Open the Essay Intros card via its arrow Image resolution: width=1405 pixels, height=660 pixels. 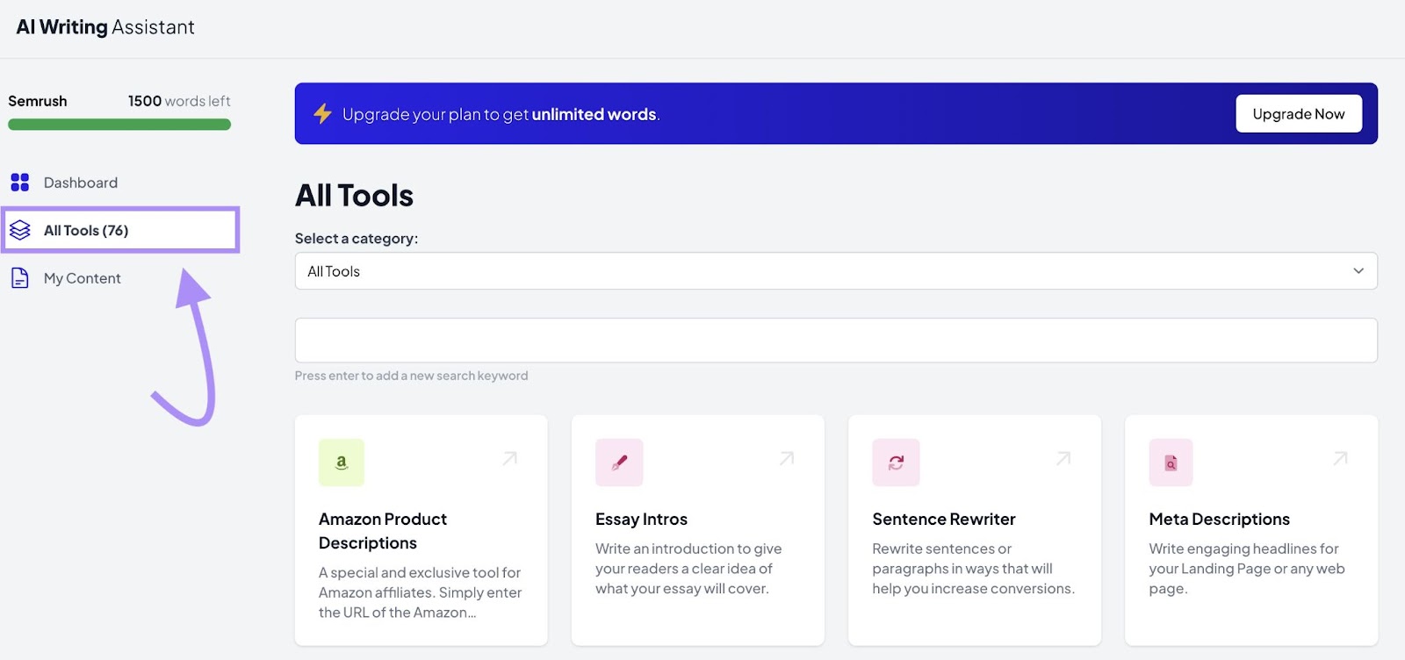[786, 457]
